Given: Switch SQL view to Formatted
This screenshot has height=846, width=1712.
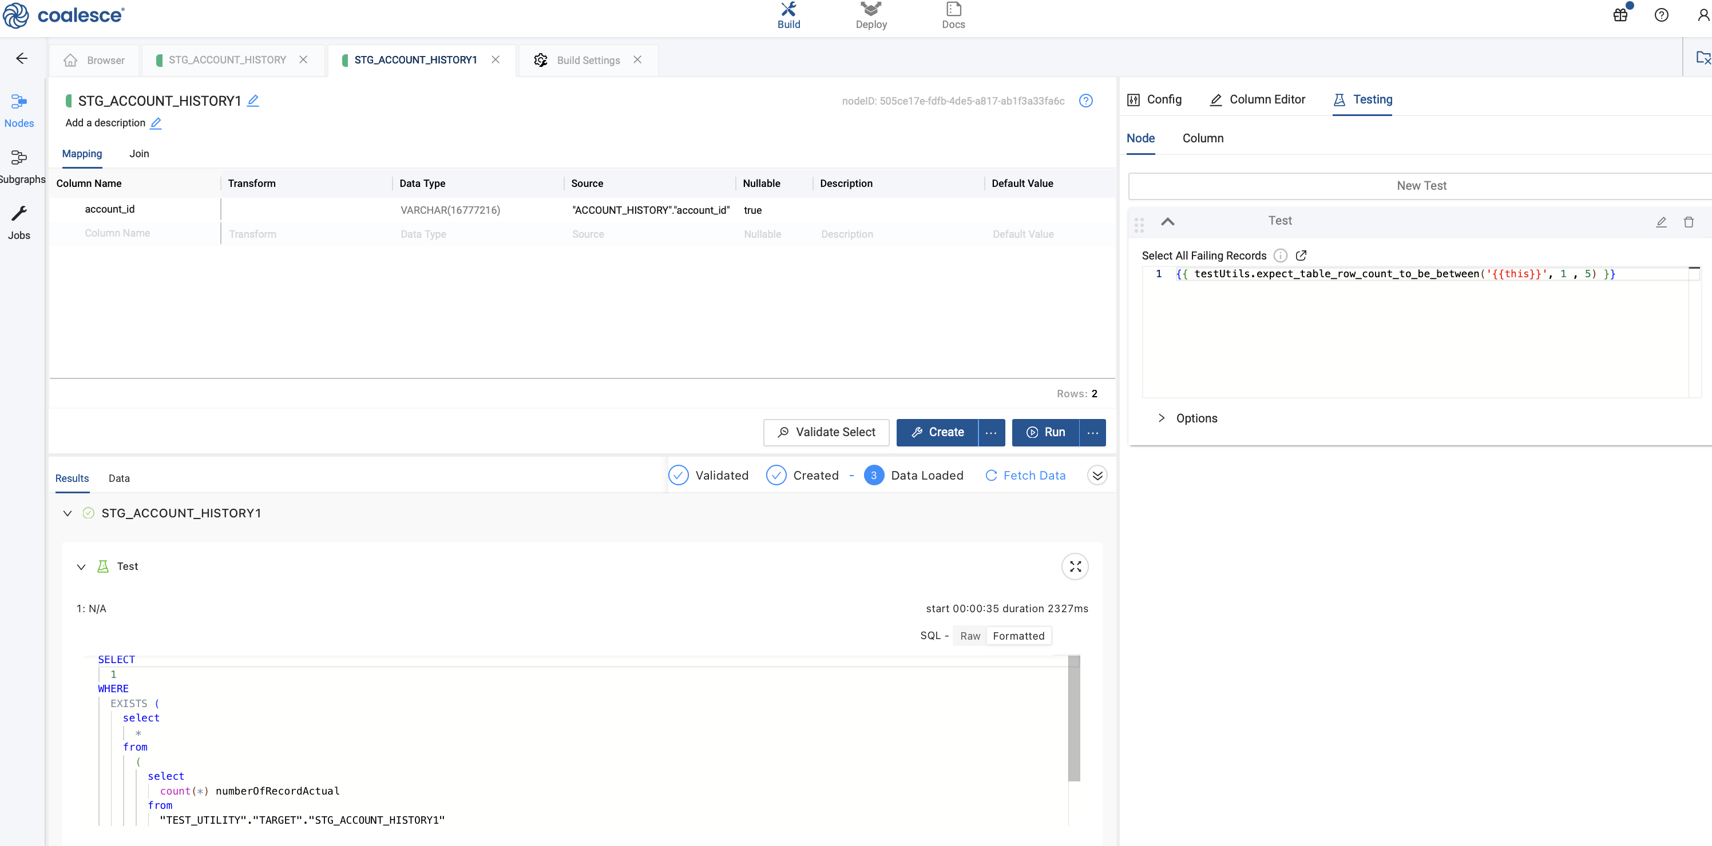Looking at the screenshot, I should [1018, 636].
